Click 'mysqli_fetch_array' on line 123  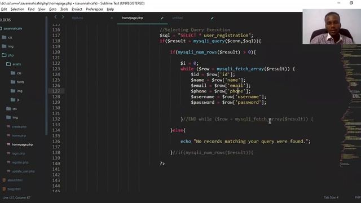[x=240, y=69]
